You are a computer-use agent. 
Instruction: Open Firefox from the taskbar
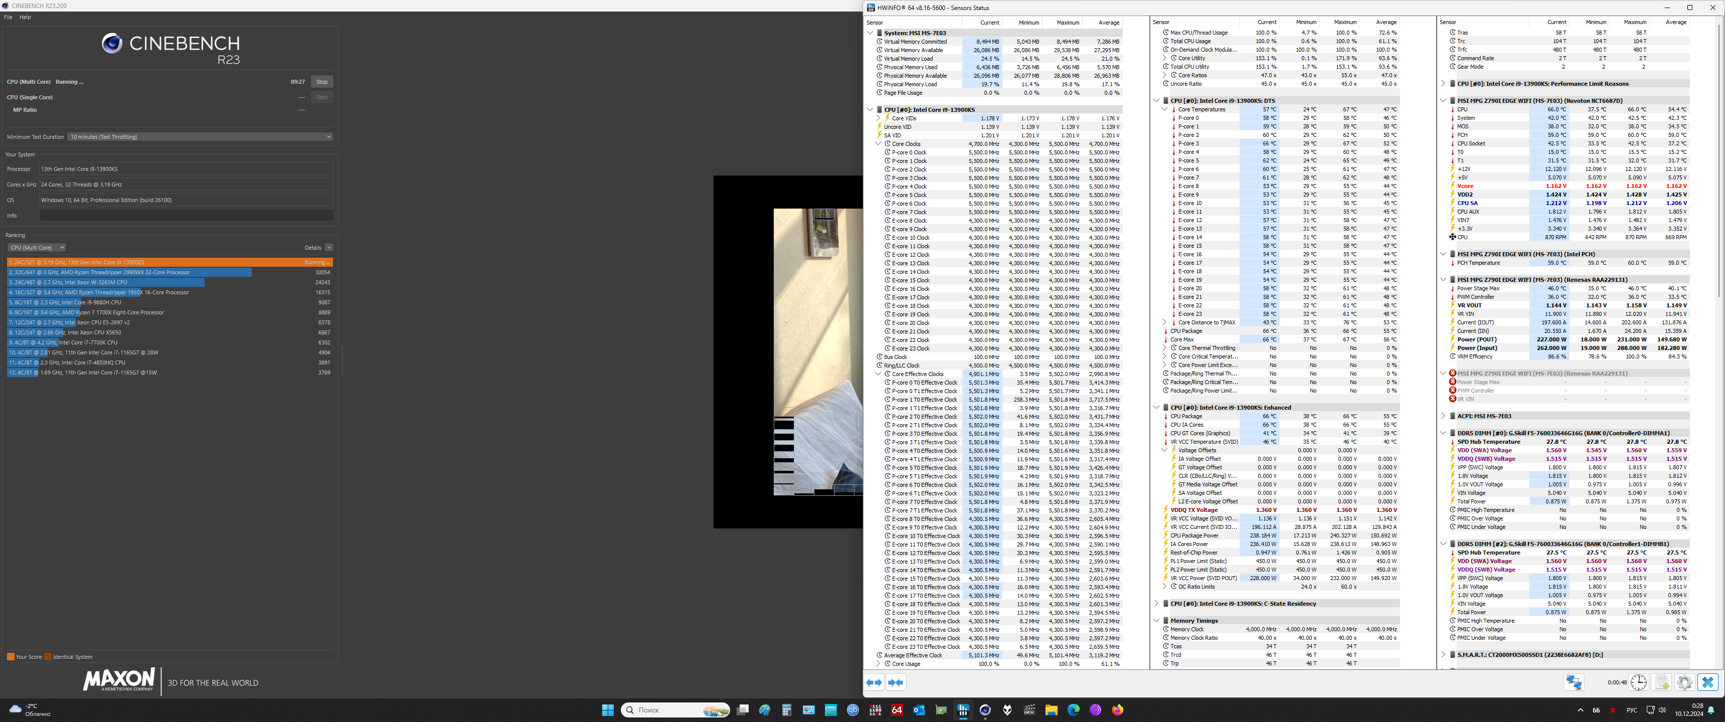(1117, 710)
